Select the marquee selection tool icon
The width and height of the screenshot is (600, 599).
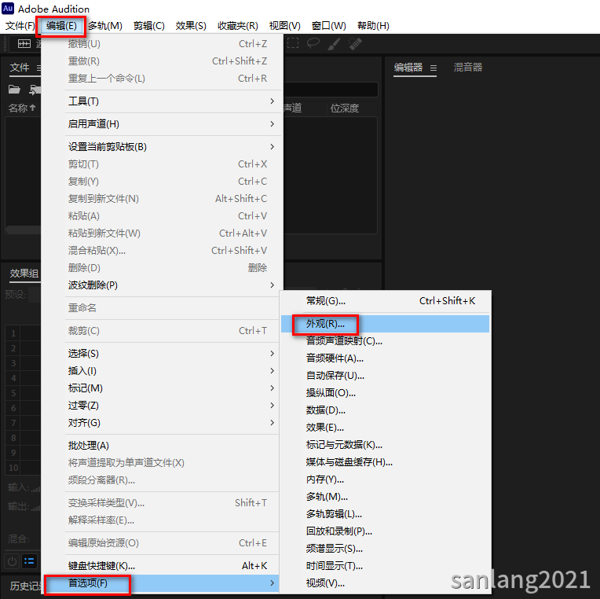(293, 43)
